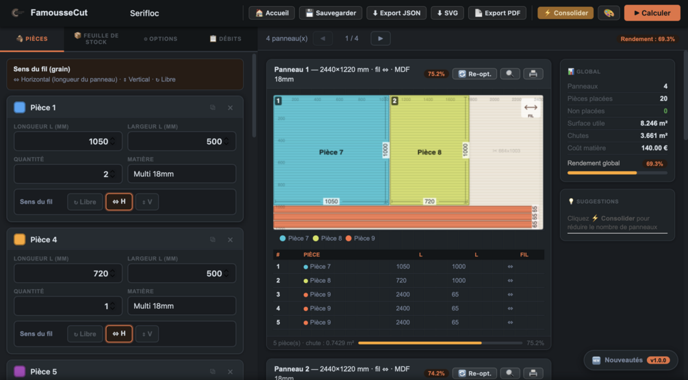Click table row 1 Pièce 7
This screenshot has height=380, width=688.
[409, 267]
